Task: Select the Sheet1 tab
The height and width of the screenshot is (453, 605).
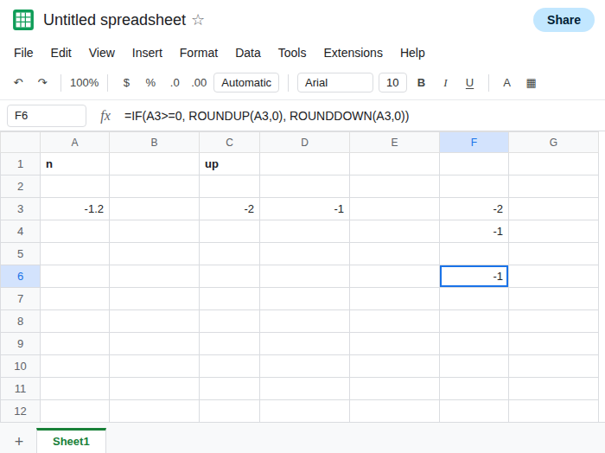Action: (71, 441)
